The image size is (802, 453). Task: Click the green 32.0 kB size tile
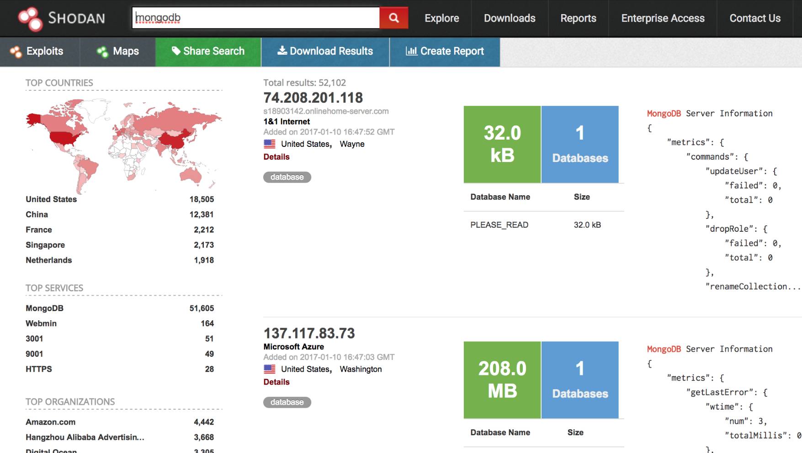502,144
